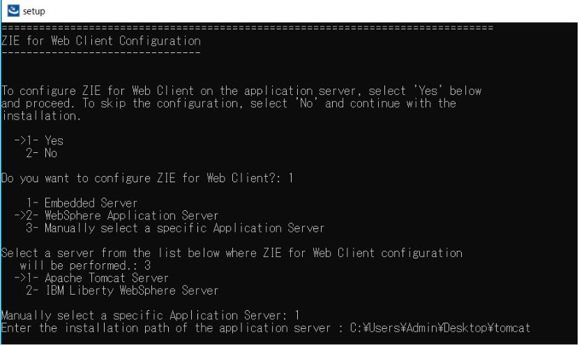Click the "will be performed.: 3" answer line
Screen dimensions: 579x345
85,265
